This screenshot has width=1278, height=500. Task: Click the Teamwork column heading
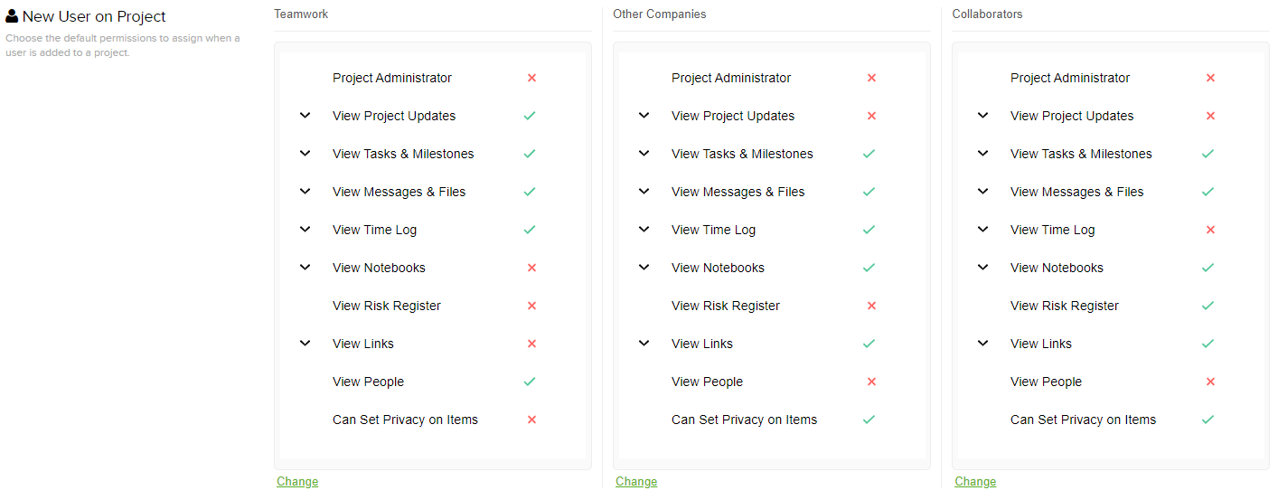tap(301, 14)
